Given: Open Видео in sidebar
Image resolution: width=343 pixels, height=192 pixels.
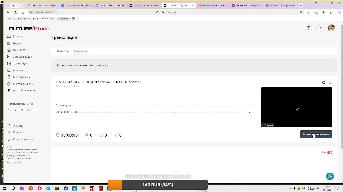Looking at the screenshot, I should pyautogui.click(x=17, y=43).
